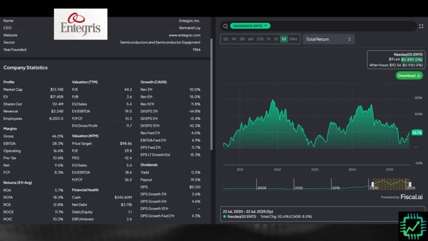Click the dividend Yield value 0.5%
The image size is (428, 241).
(196, 172)
